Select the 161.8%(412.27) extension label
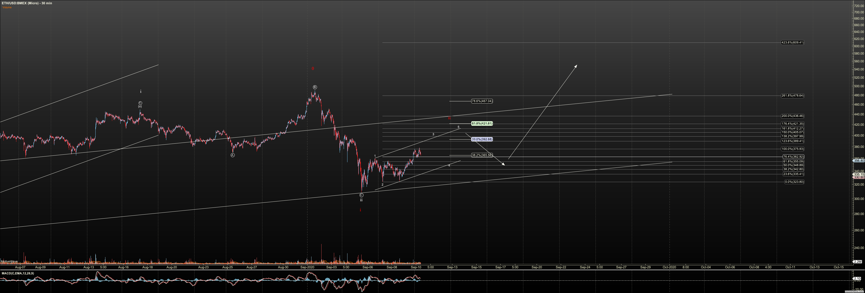The height and width of the screenshot is (293, 865). pyautogui.click(x=793, y=129)
